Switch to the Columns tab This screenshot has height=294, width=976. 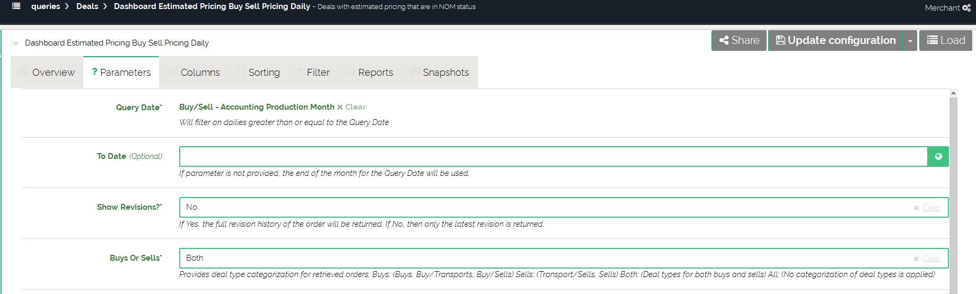pos(194,73)
